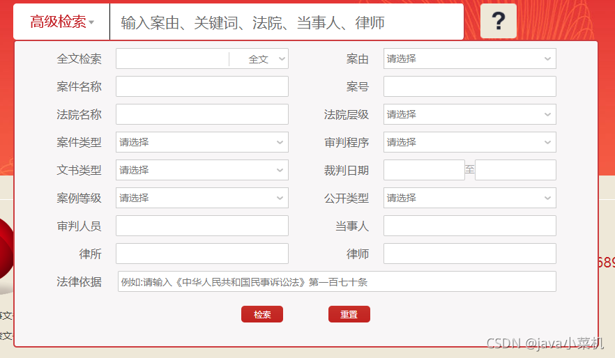The height and width of the screenshot is (358, 615).
Task: Expand the 审判程序 dropdown
Action: [x=469, y=142]
